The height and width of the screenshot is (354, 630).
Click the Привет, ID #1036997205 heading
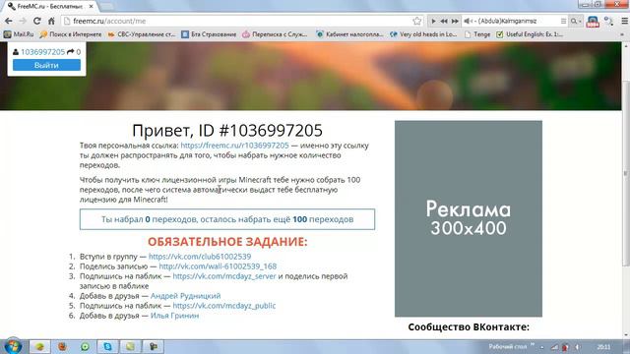(227, 131)
